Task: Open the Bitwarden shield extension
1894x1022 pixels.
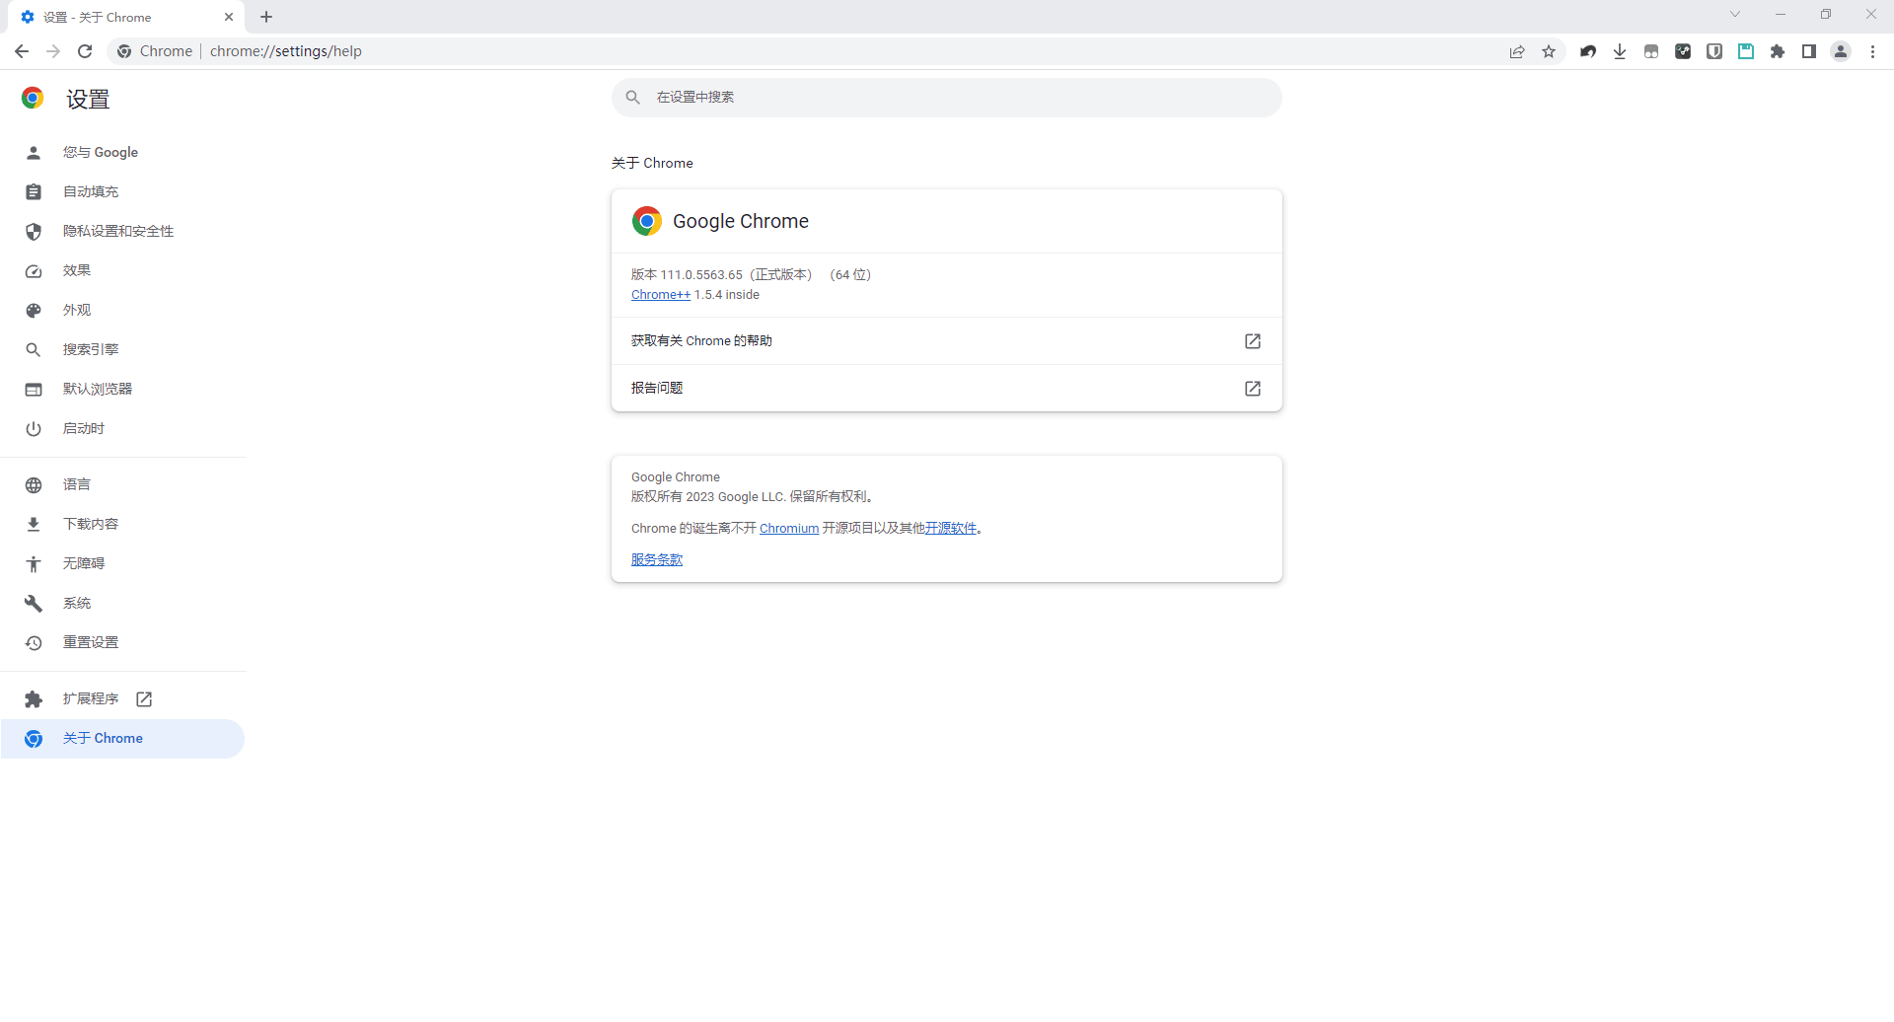Action: coord(1714,51)
